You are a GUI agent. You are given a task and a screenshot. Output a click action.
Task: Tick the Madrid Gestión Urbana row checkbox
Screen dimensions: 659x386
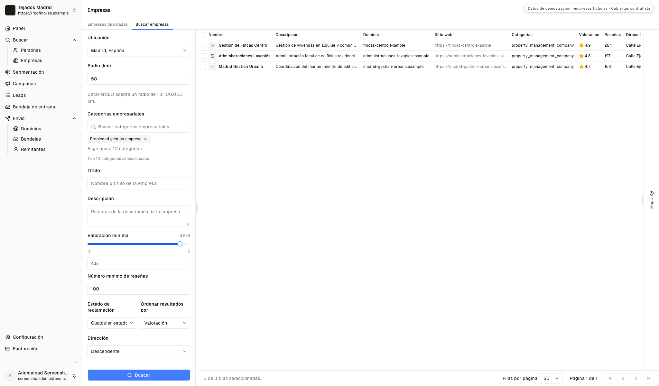203,67
